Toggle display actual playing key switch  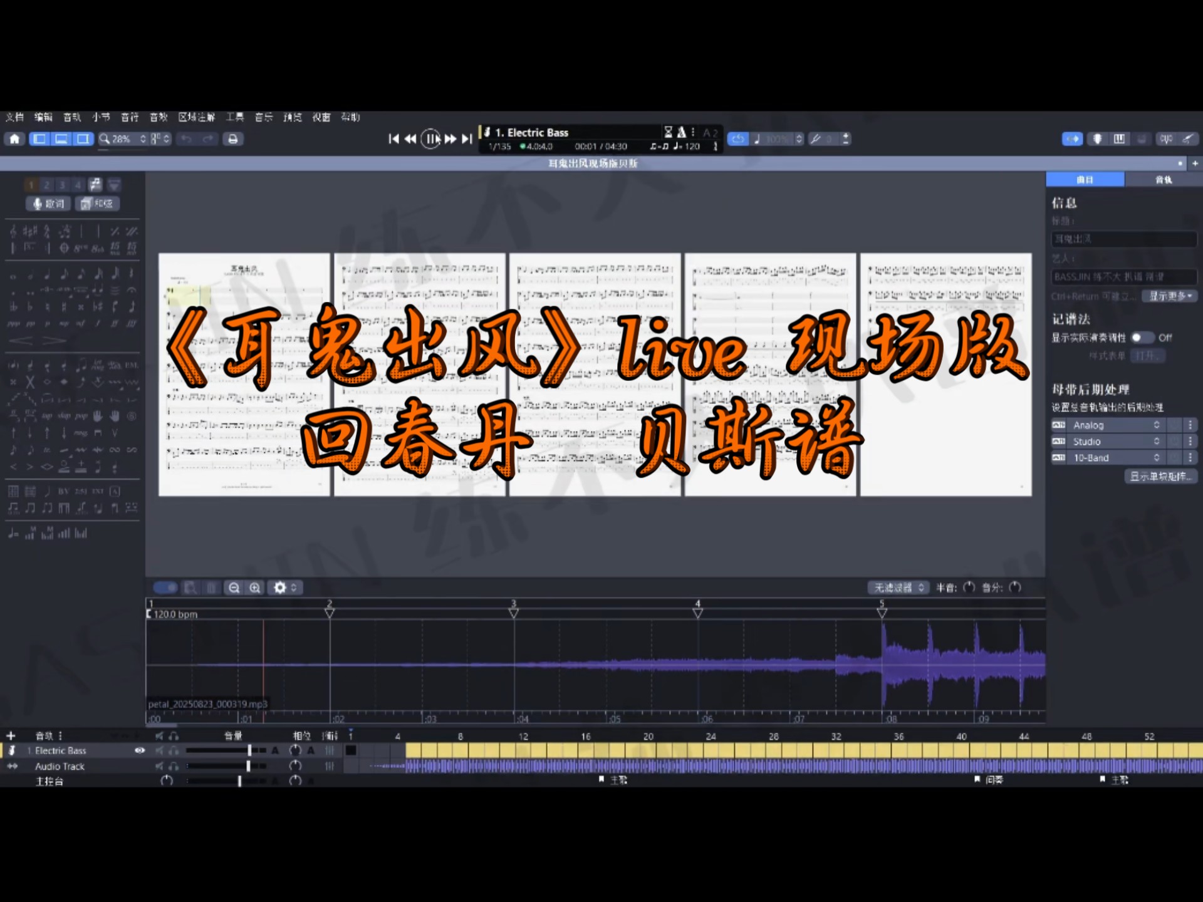click(x=1142, y=338)
